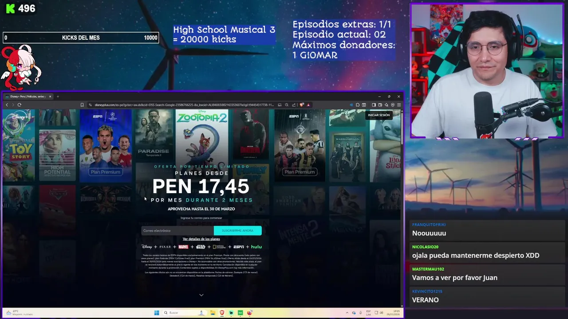Open the Paradise Temporada 2 poster
568x319 pixels.
click(x=154, y=135)
